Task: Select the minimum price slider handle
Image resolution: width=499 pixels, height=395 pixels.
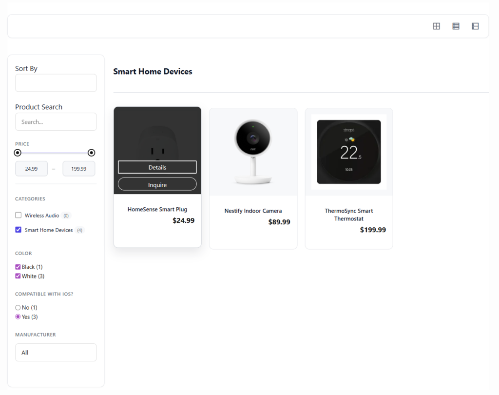Action: click(x=18, y=153)
